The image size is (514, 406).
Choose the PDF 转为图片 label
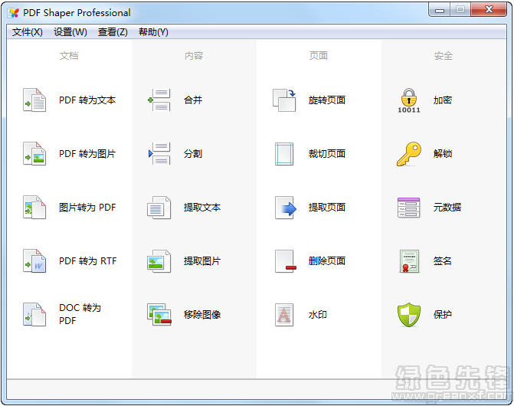pos(87,154)
